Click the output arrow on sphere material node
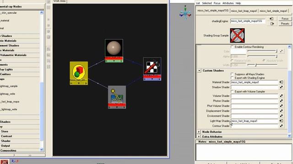The width and height of the screenshot is (293, 164). 121,61
